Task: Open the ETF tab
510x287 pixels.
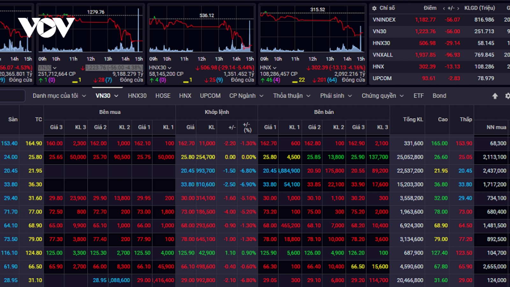Action: 419,96
